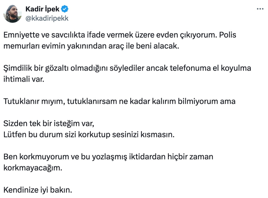
Task: Open the @kkadiripekk handle link
Action: [x=47, y=18]
